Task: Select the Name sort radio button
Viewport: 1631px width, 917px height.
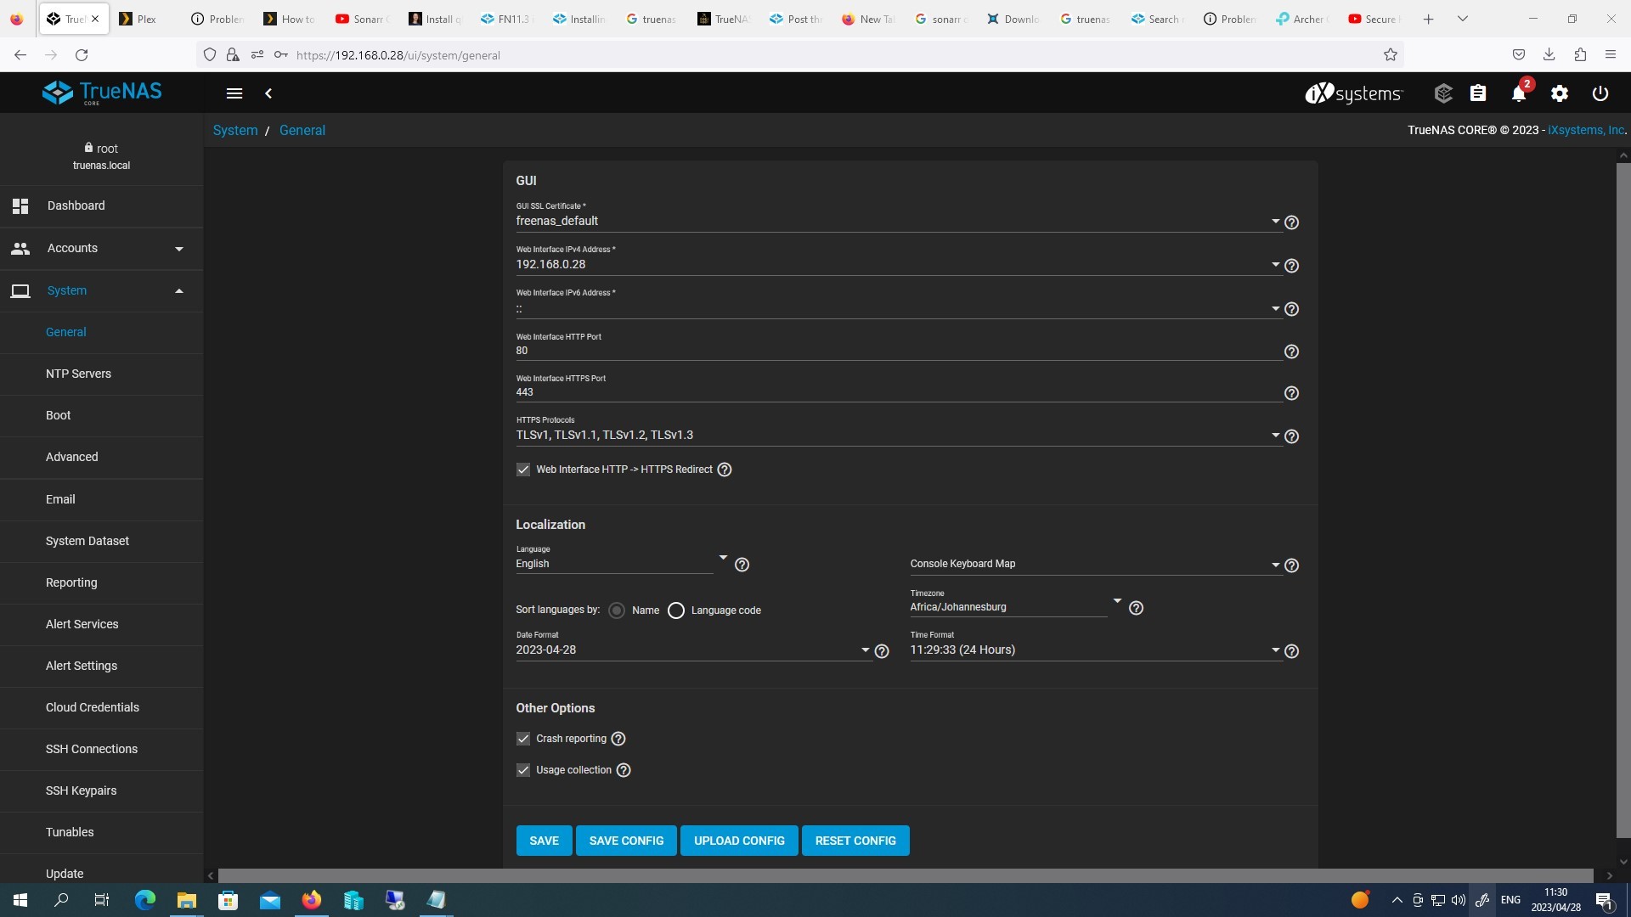Action: 617,610
